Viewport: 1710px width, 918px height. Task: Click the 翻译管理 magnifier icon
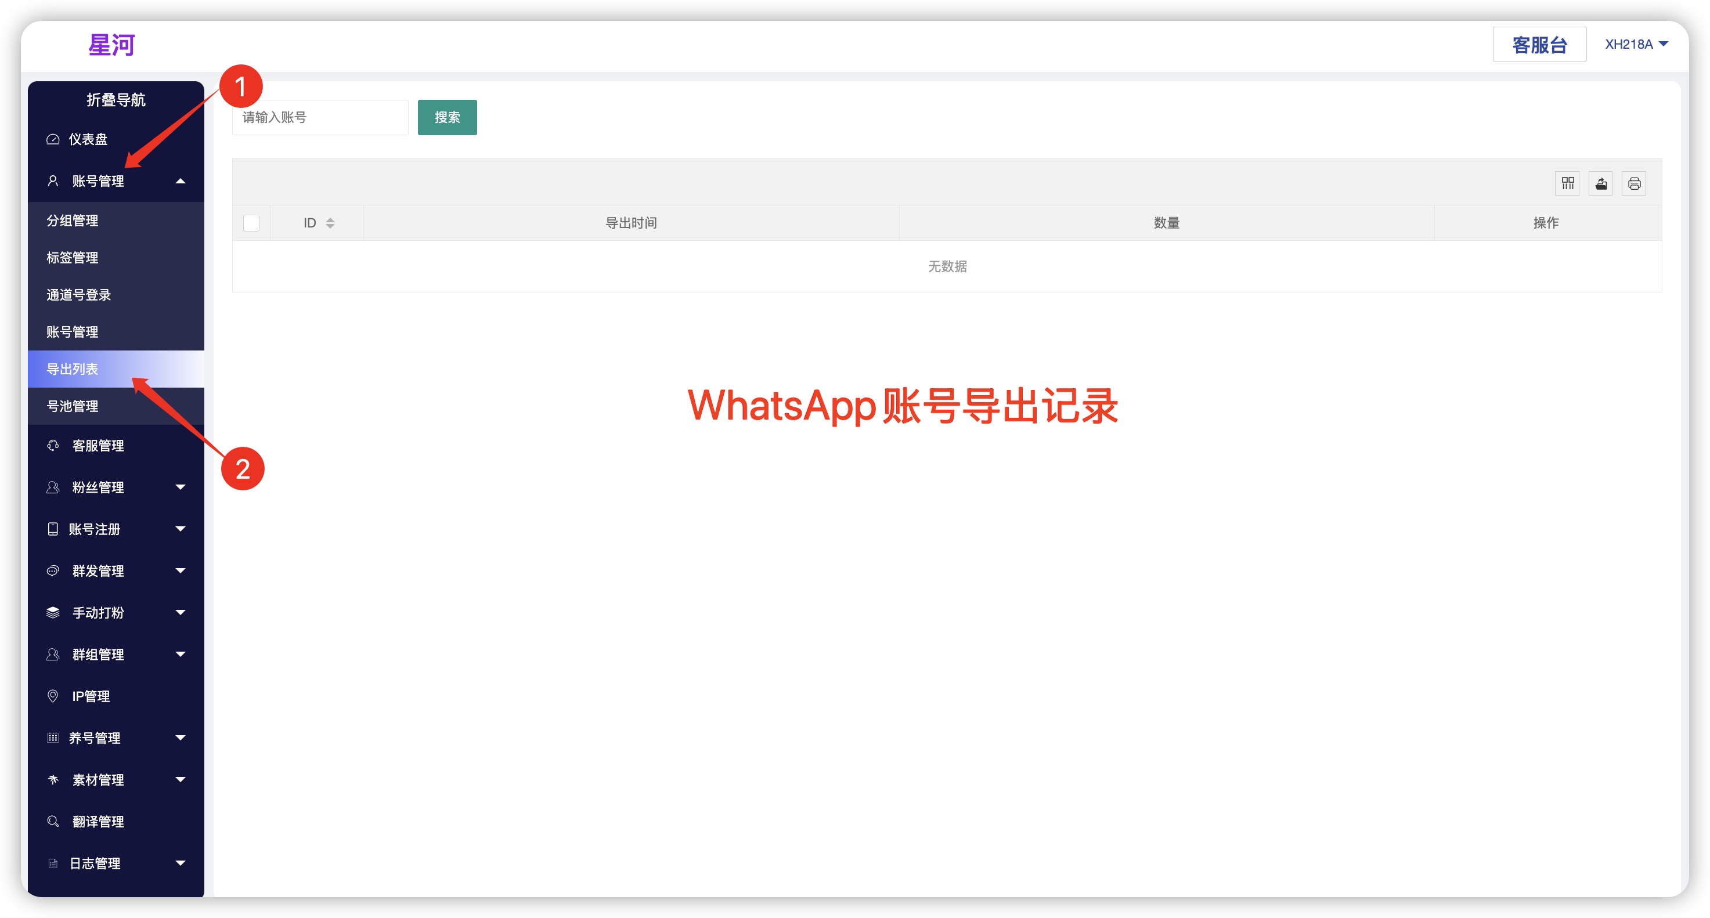[53, 821]
